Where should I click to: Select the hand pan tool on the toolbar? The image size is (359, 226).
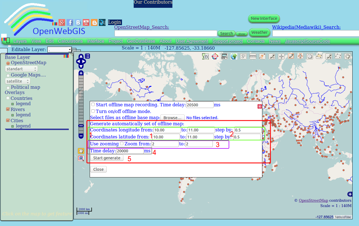pyautogui.click(x=347, y=56)
